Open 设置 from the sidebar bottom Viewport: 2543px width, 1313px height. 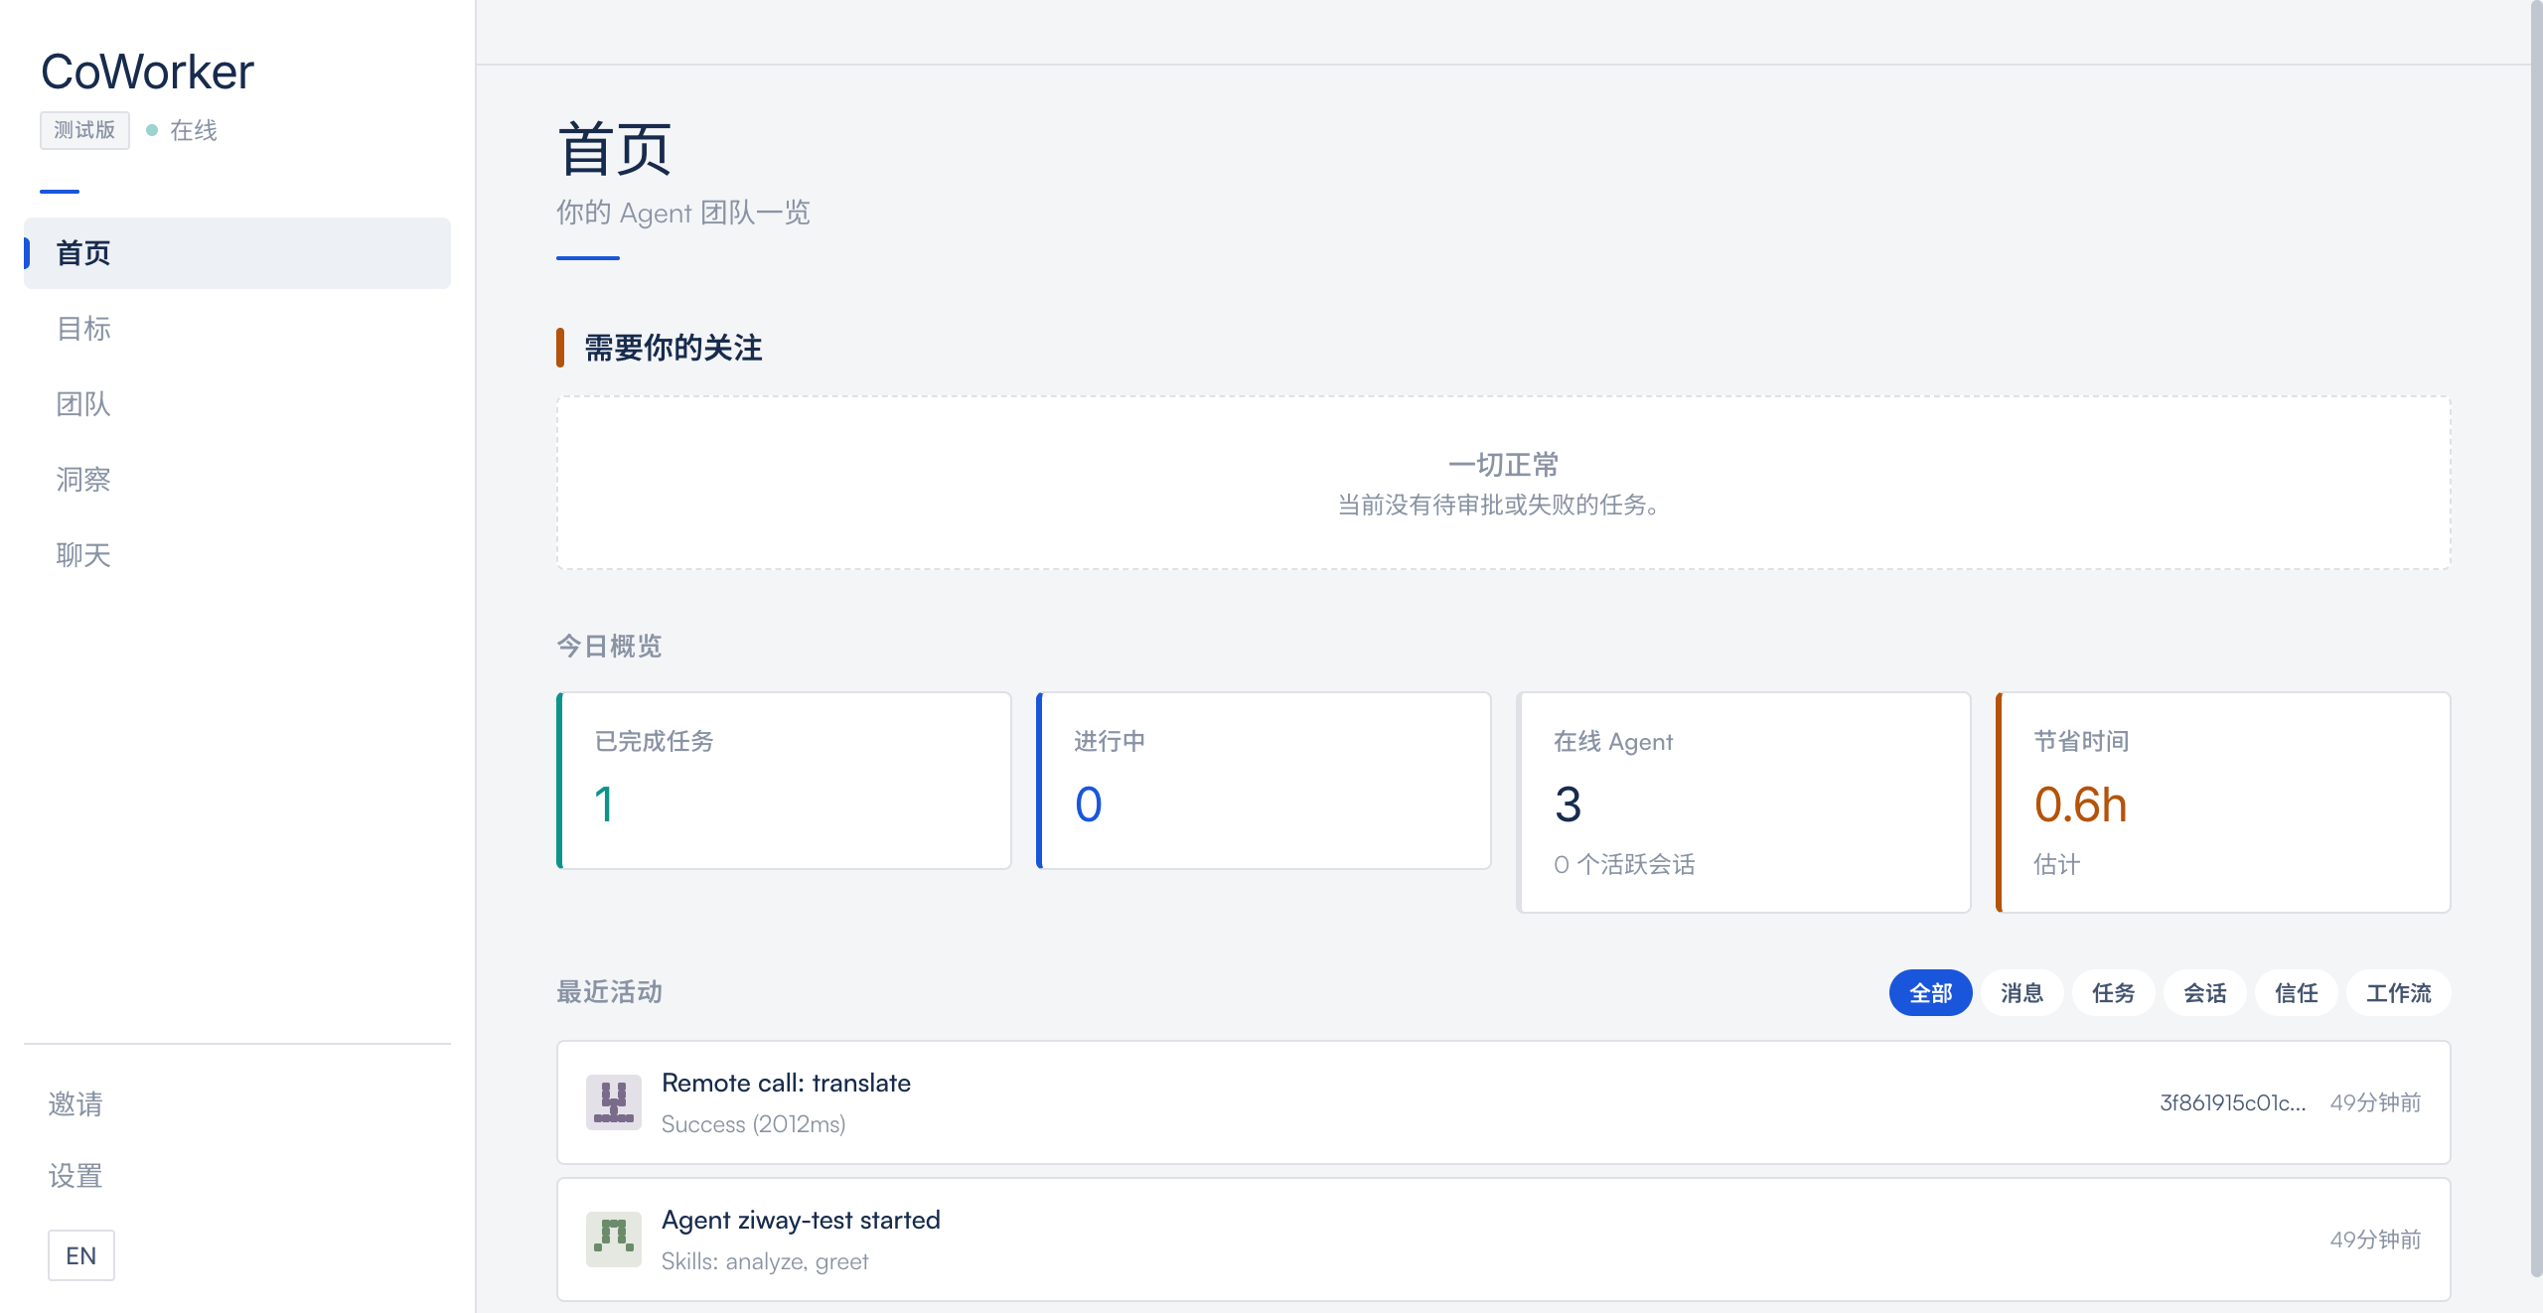75,1177
